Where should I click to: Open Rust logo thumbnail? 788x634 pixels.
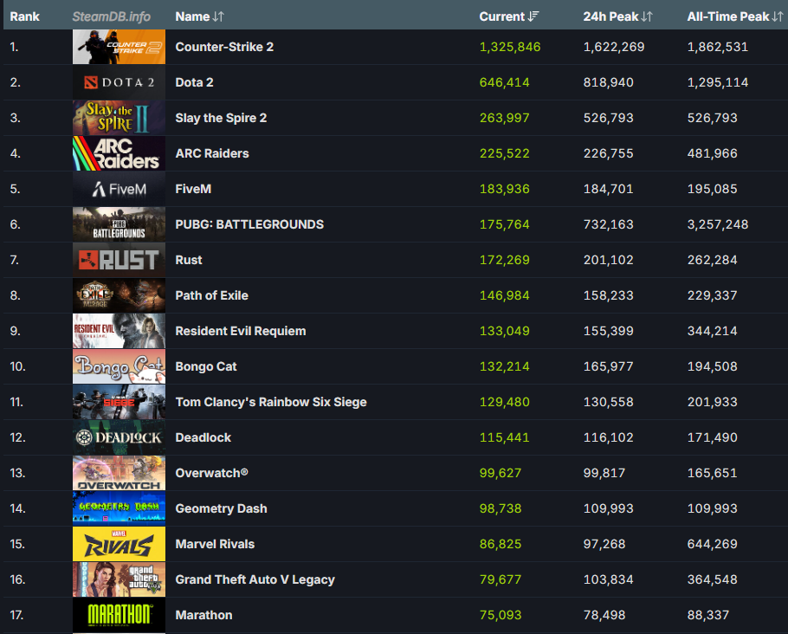click(119, 260)
